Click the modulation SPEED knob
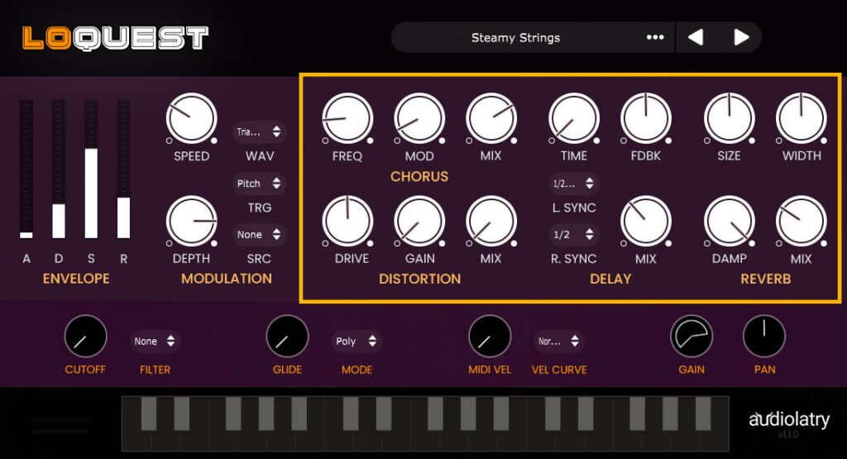 191,118
